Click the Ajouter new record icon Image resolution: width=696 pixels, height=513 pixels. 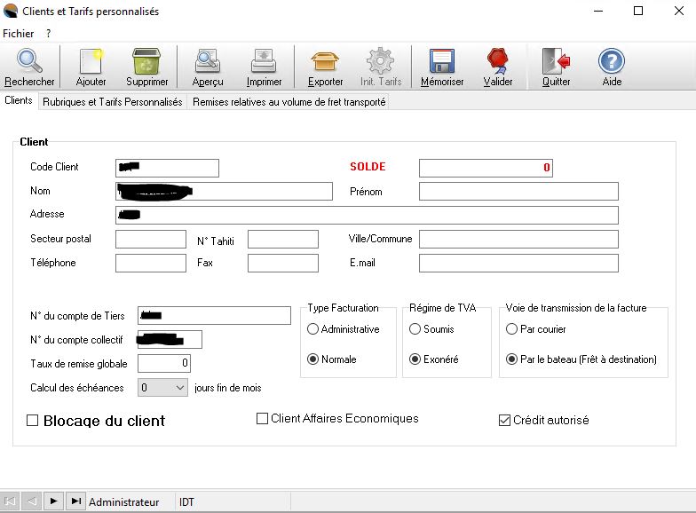click(x=91, y=62)
